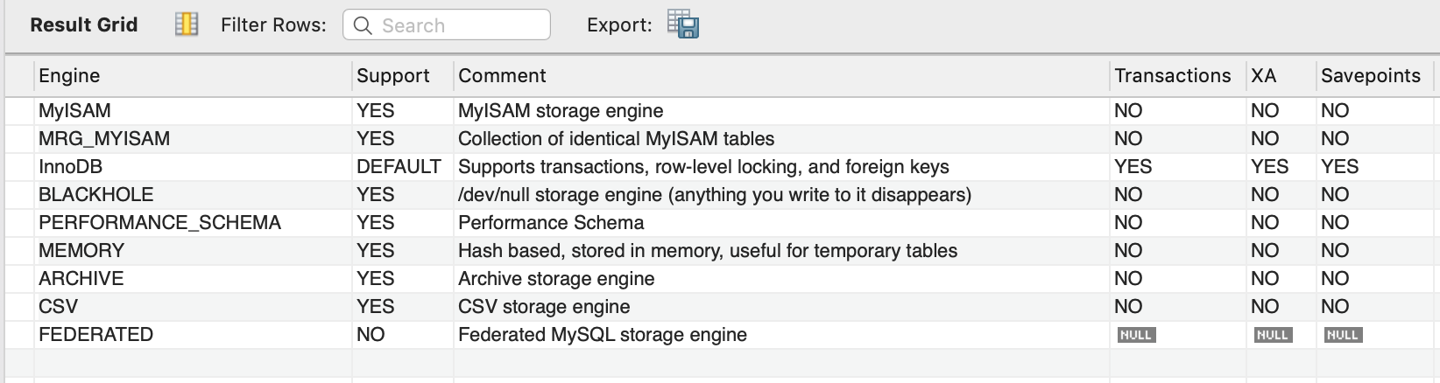Screen dimensions: 1440x383
Task: Click the Export recordset to file icon
Action: tap(682, 24)
